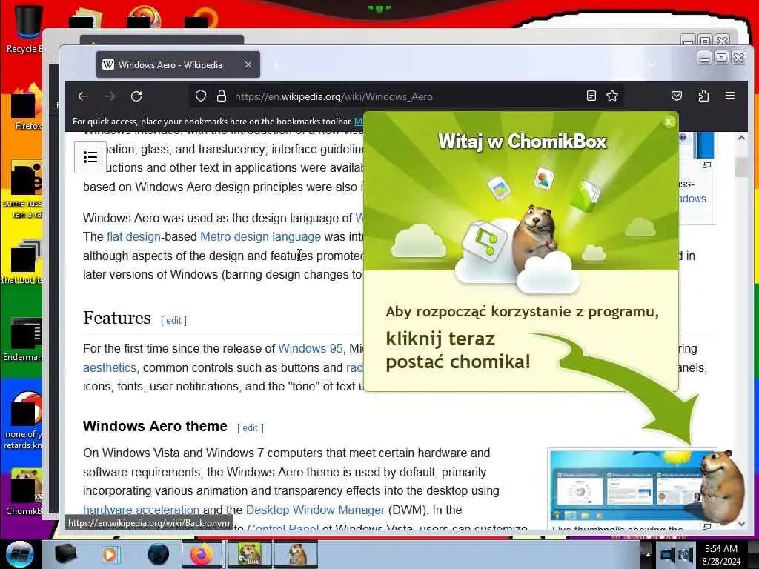
Task: Click the Features heading text
Action: 116,318
